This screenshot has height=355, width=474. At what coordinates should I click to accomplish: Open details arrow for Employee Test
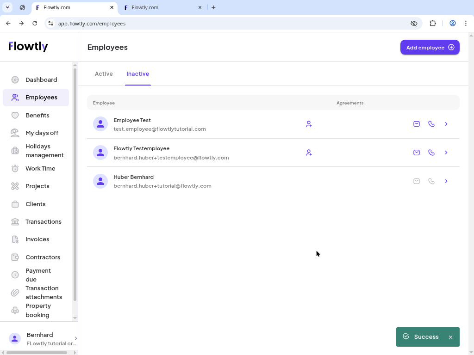446,124
